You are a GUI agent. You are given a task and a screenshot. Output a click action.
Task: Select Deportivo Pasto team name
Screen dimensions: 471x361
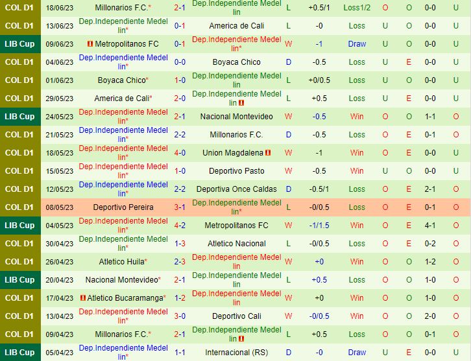pos(236,171)
